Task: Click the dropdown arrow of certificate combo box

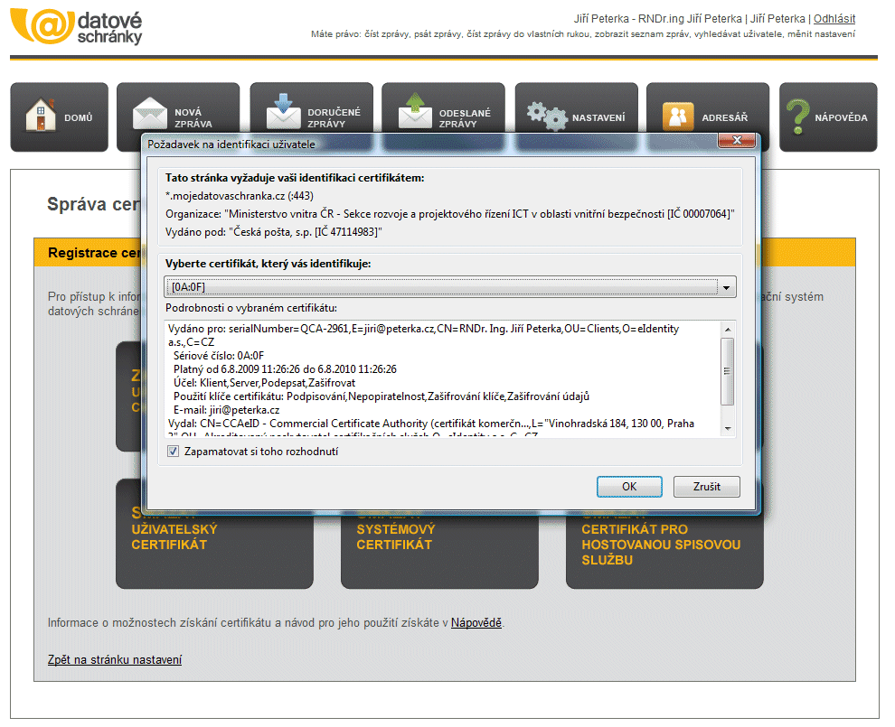Action: tap(726, 287)
